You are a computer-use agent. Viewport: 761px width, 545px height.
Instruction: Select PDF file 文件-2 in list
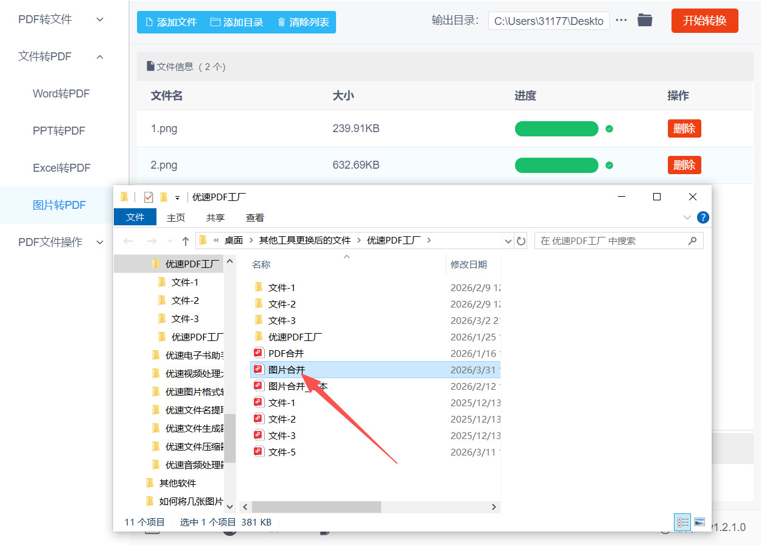[x=282, y=419]
